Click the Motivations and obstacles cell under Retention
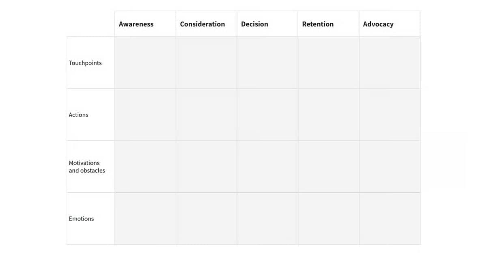The width and height of the screenshot is (487, 255). click(x=328, y=167)
